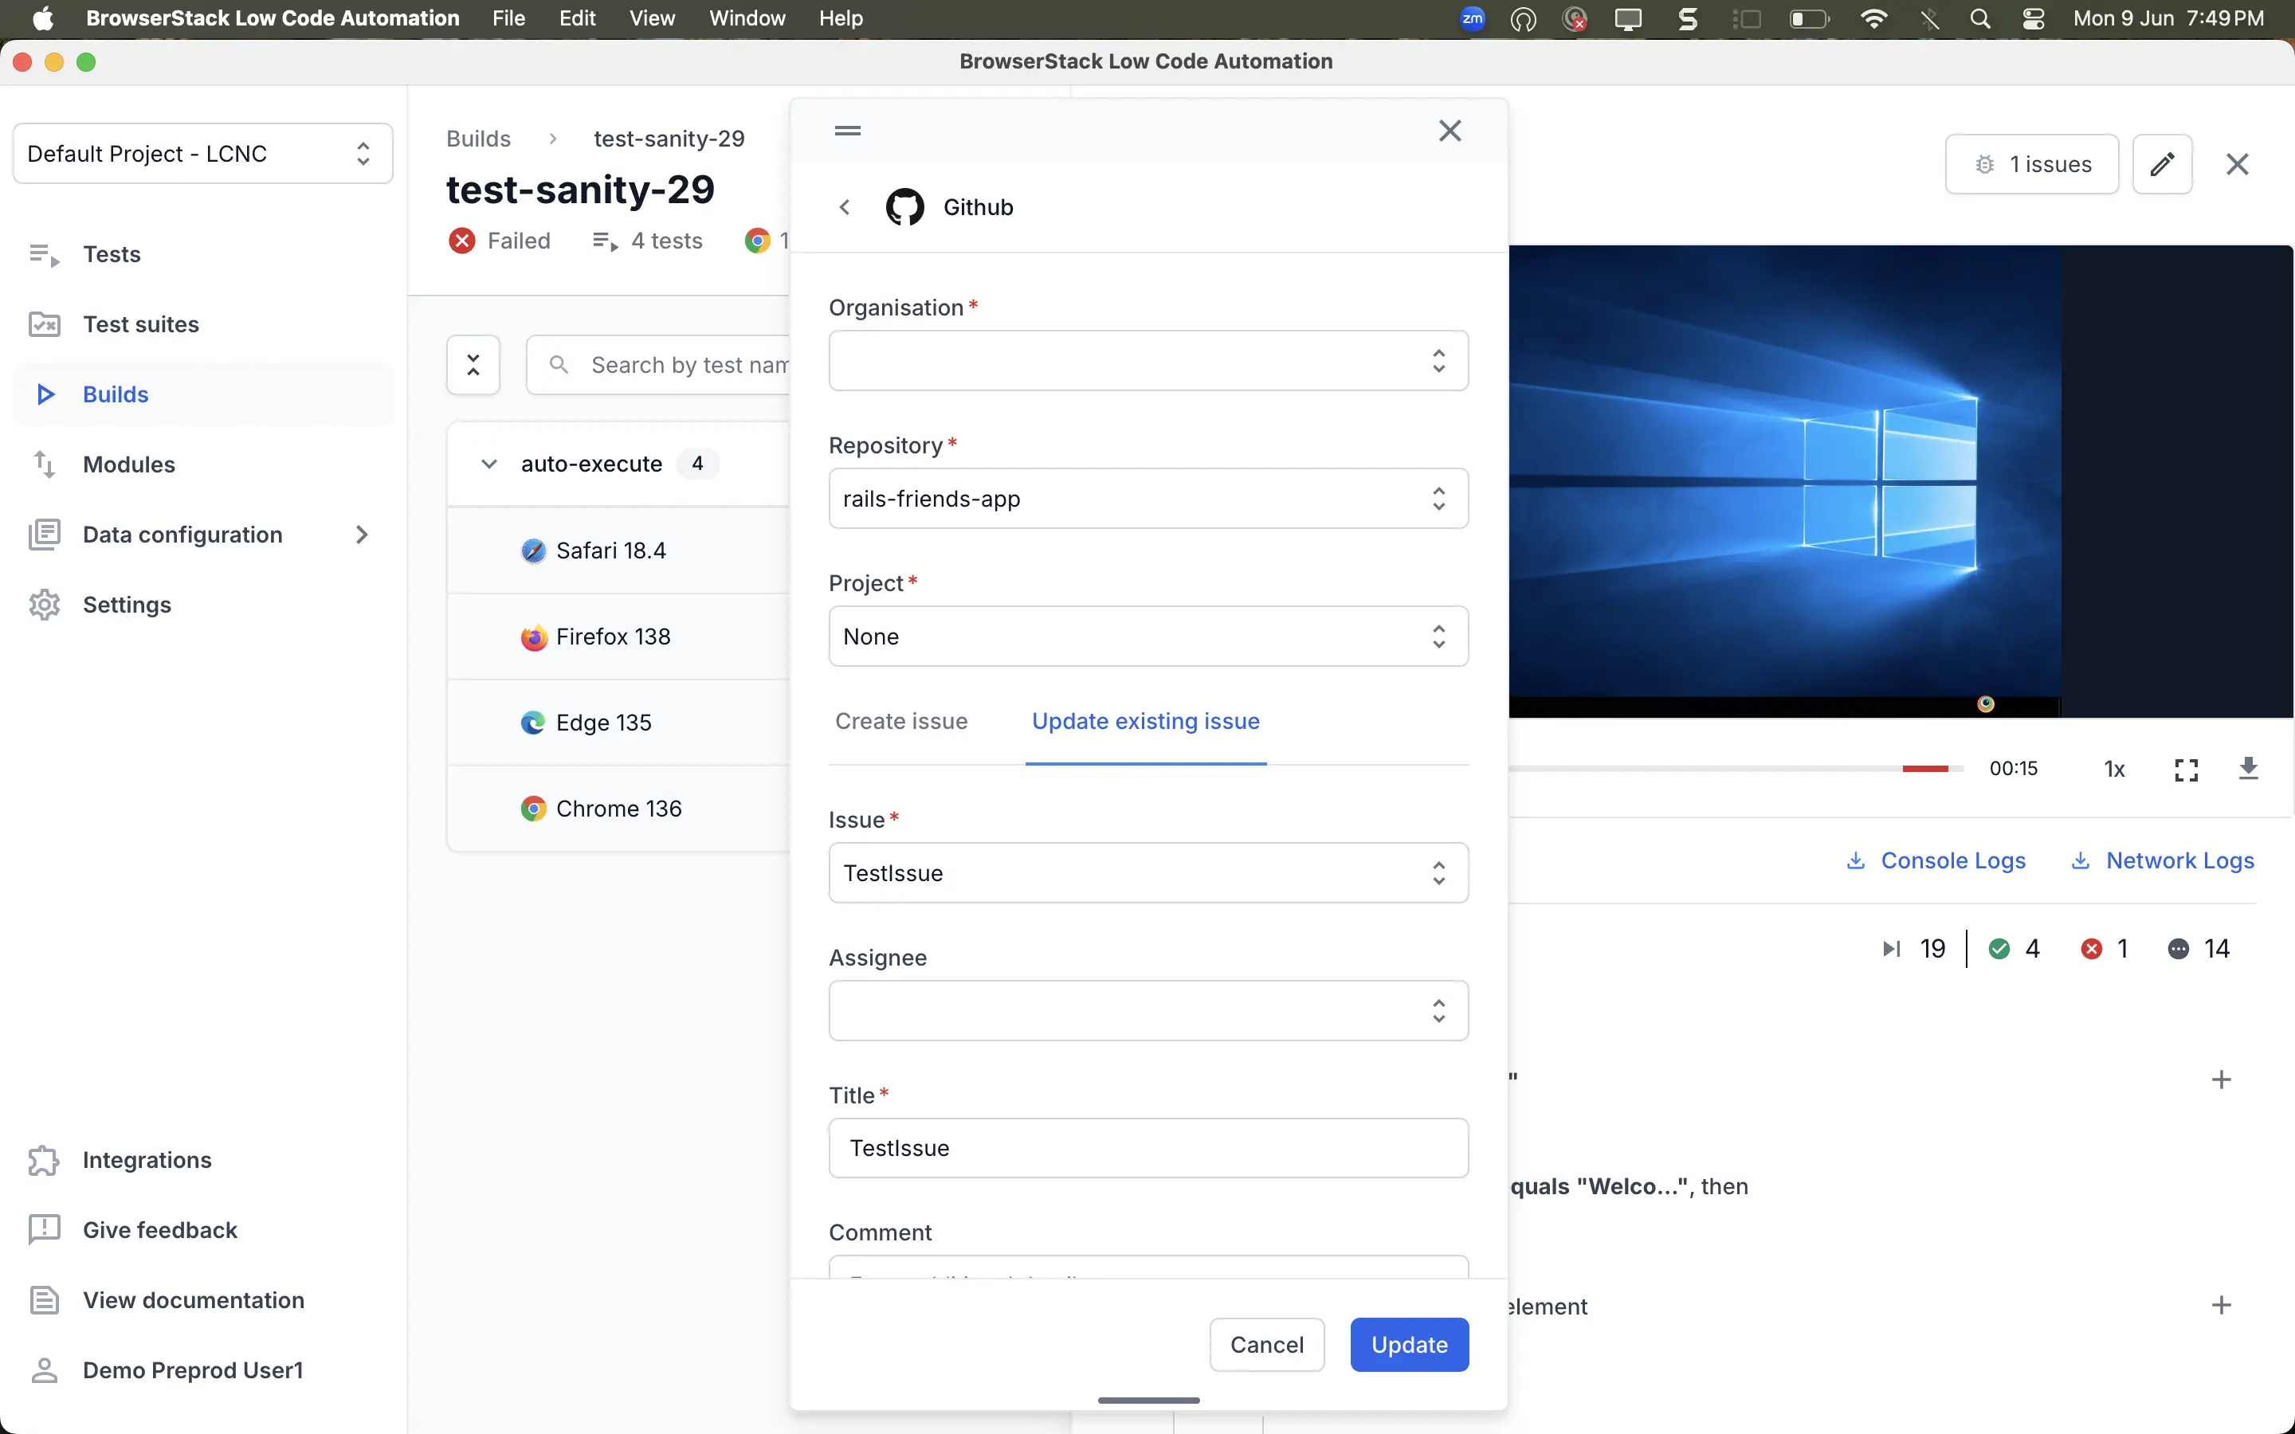This screenshot has height=1434, width=2295.
Task: Open Data configuration section
Action: coord(203,535)
